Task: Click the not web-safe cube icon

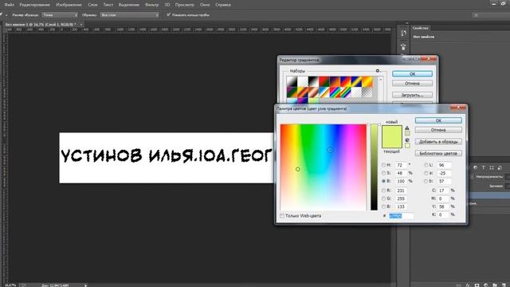Action: pyautogui.click(x=407, y=140)
